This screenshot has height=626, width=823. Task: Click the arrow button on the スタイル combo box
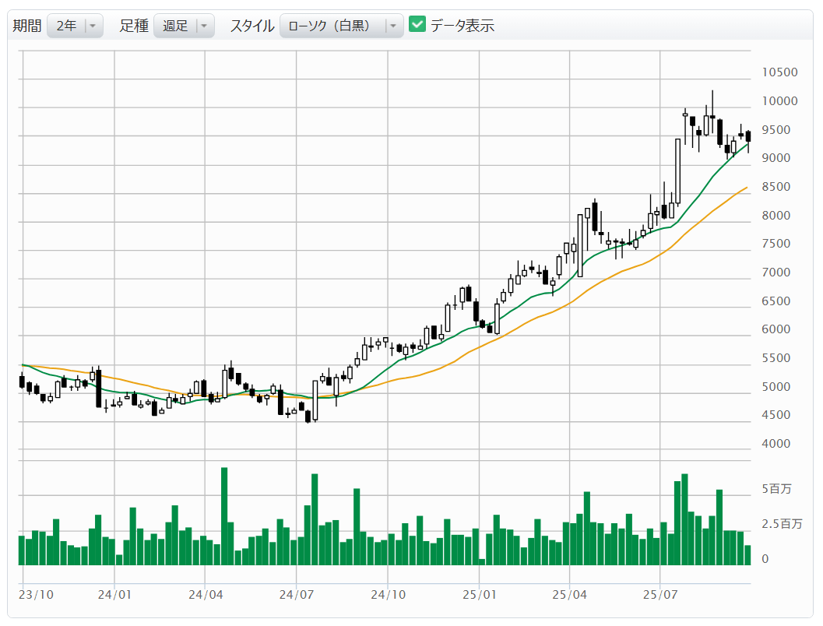(393, 26)
